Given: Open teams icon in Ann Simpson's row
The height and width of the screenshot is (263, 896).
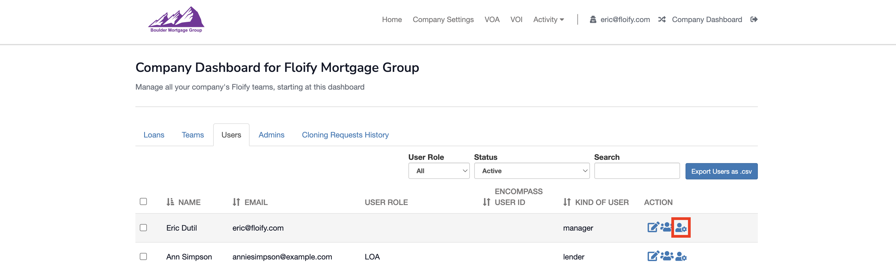Looking at the screenshot, I should point(666,256).
